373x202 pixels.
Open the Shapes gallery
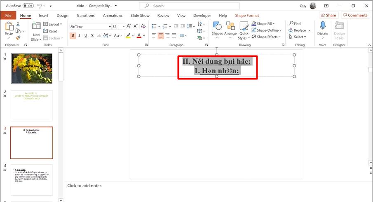coord(217,29)
